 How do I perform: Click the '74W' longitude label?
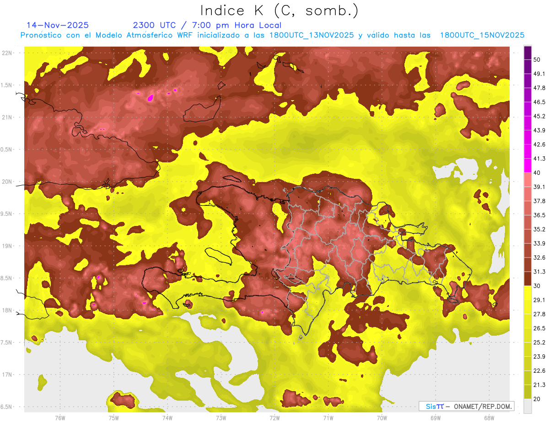[167, 419]
